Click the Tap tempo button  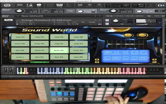point(70,11)
